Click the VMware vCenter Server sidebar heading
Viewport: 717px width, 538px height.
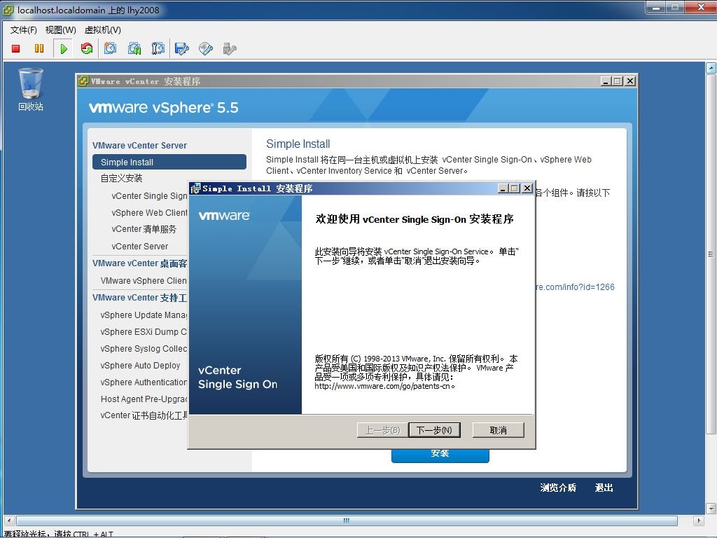pos(139,146)
